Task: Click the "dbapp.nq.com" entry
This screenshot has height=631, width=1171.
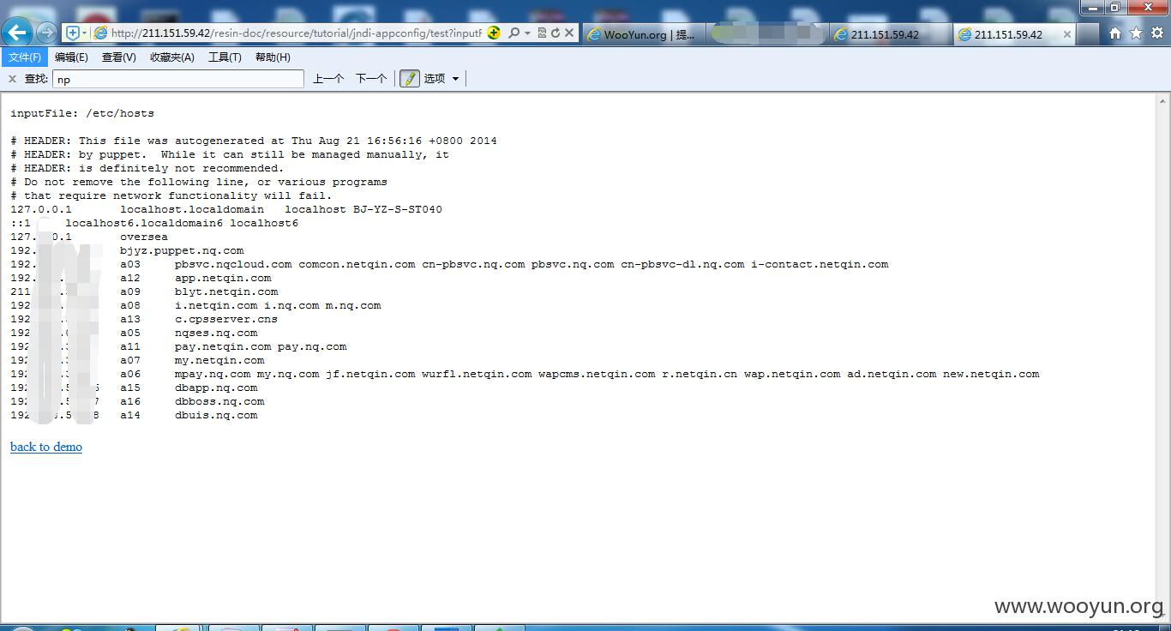Action: [216, 388]
